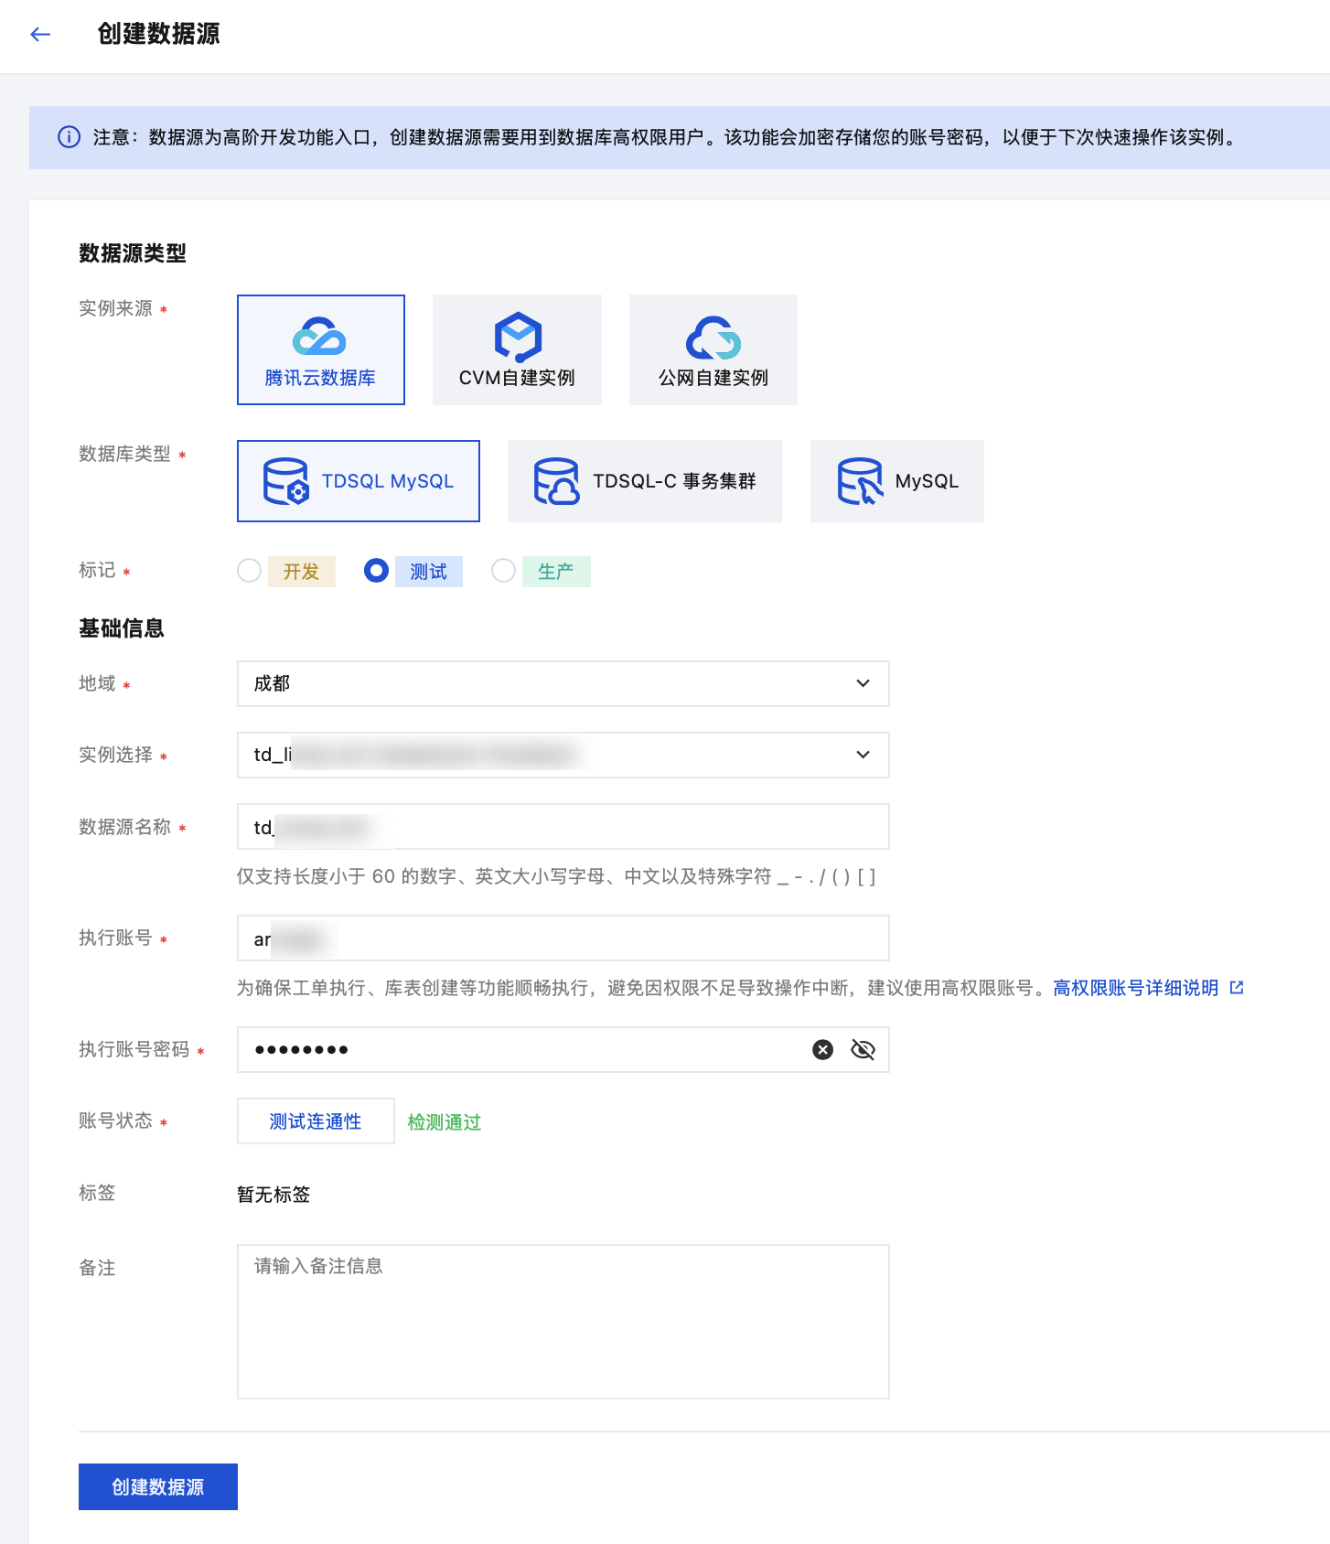Click the 数据库类型 field label
The image size is (1330, 1544).
click(124, 454)
